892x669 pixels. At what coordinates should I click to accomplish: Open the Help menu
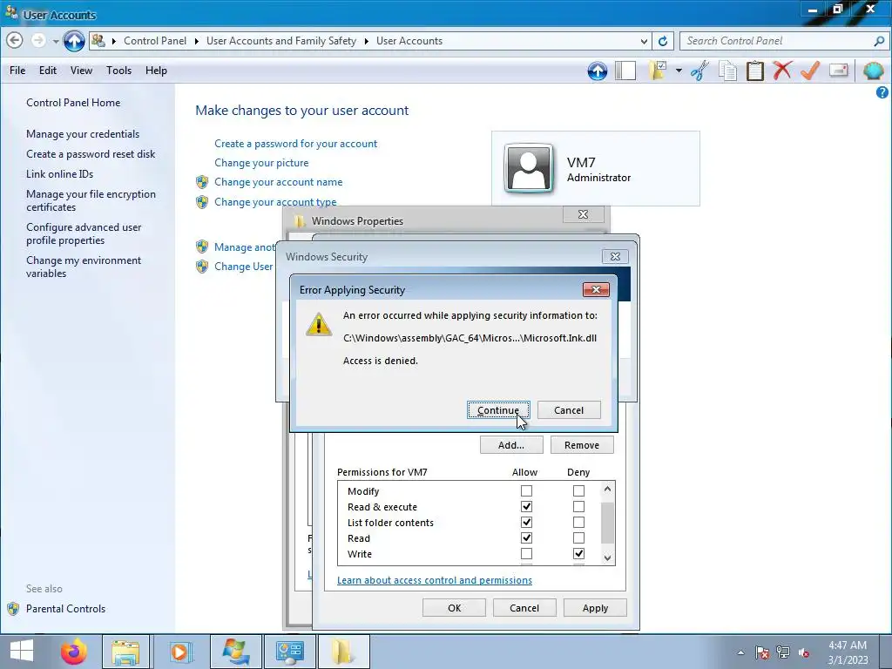click(x=156, y=70)
